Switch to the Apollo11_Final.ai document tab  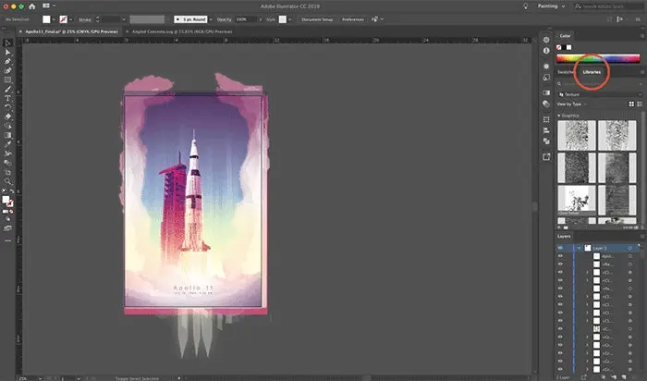(71, 31)
